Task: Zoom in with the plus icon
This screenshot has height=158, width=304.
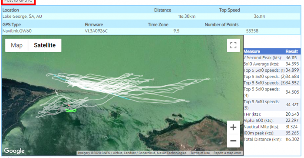Action: (x=233, y=128)
